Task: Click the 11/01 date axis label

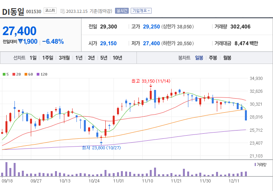Action: click(x=119, y=181)
